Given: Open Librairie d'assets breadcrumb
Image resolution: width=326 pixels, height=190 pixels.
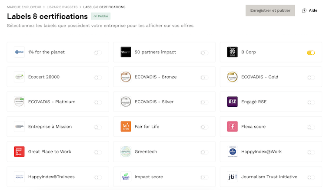Looking at the screenshot, I should 62,7.
